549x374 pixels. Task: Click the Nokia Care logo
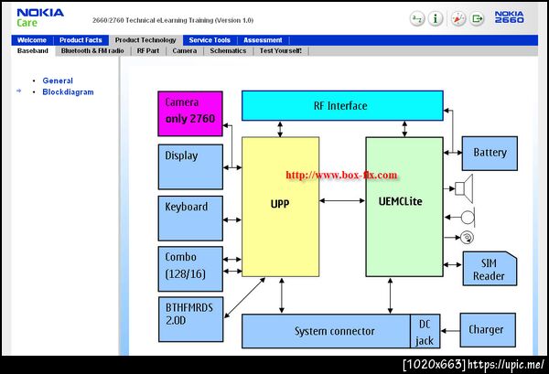click(x=40, y=18)
